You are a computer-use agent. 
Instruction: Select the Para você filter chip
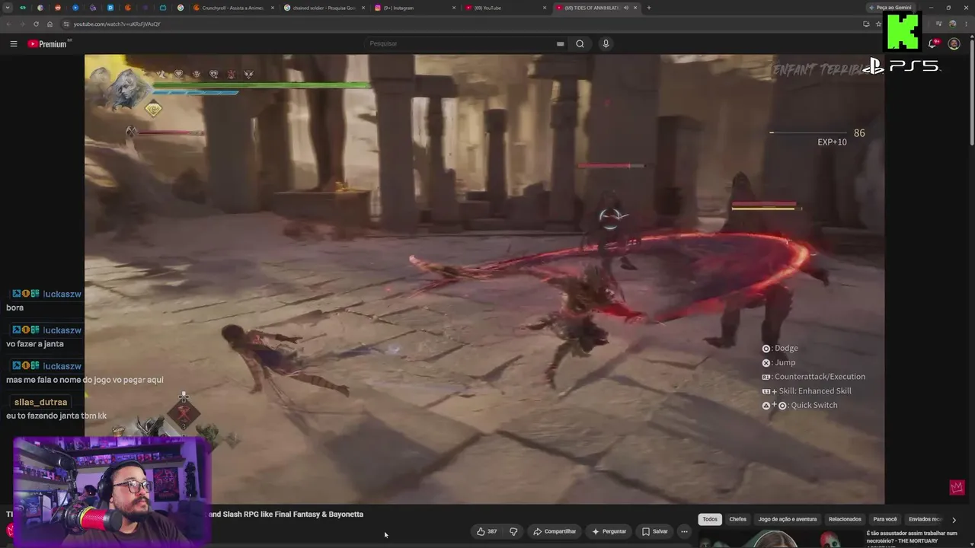pyautogui.click(x=885, y=519)
